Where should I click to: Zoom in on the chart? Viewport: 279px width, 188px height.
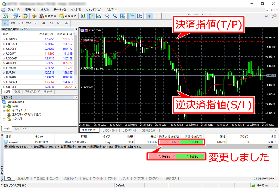tap(107, 17)
